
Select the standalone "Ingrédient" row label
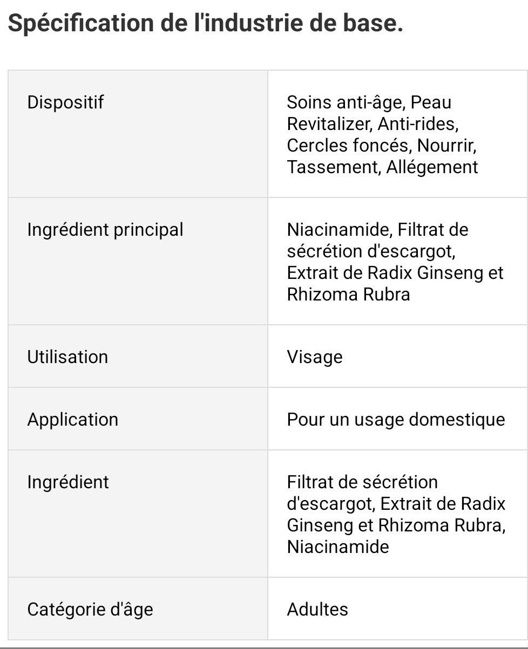[68, 482]
